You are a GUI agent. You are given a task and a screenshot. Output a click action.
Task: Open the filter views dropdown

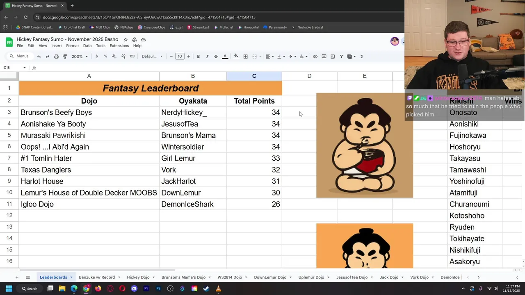(x=355, y=57)
